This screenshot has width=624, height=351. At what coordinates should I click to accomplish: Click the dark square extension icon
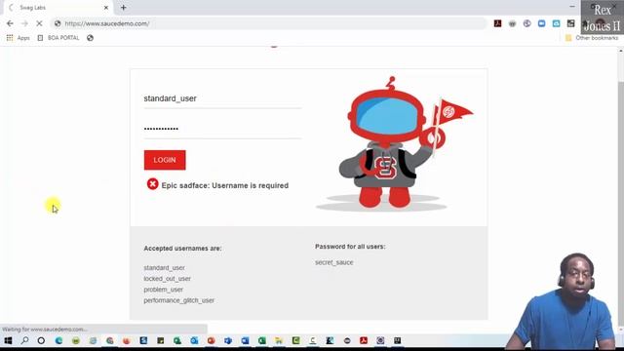(571, 23)
